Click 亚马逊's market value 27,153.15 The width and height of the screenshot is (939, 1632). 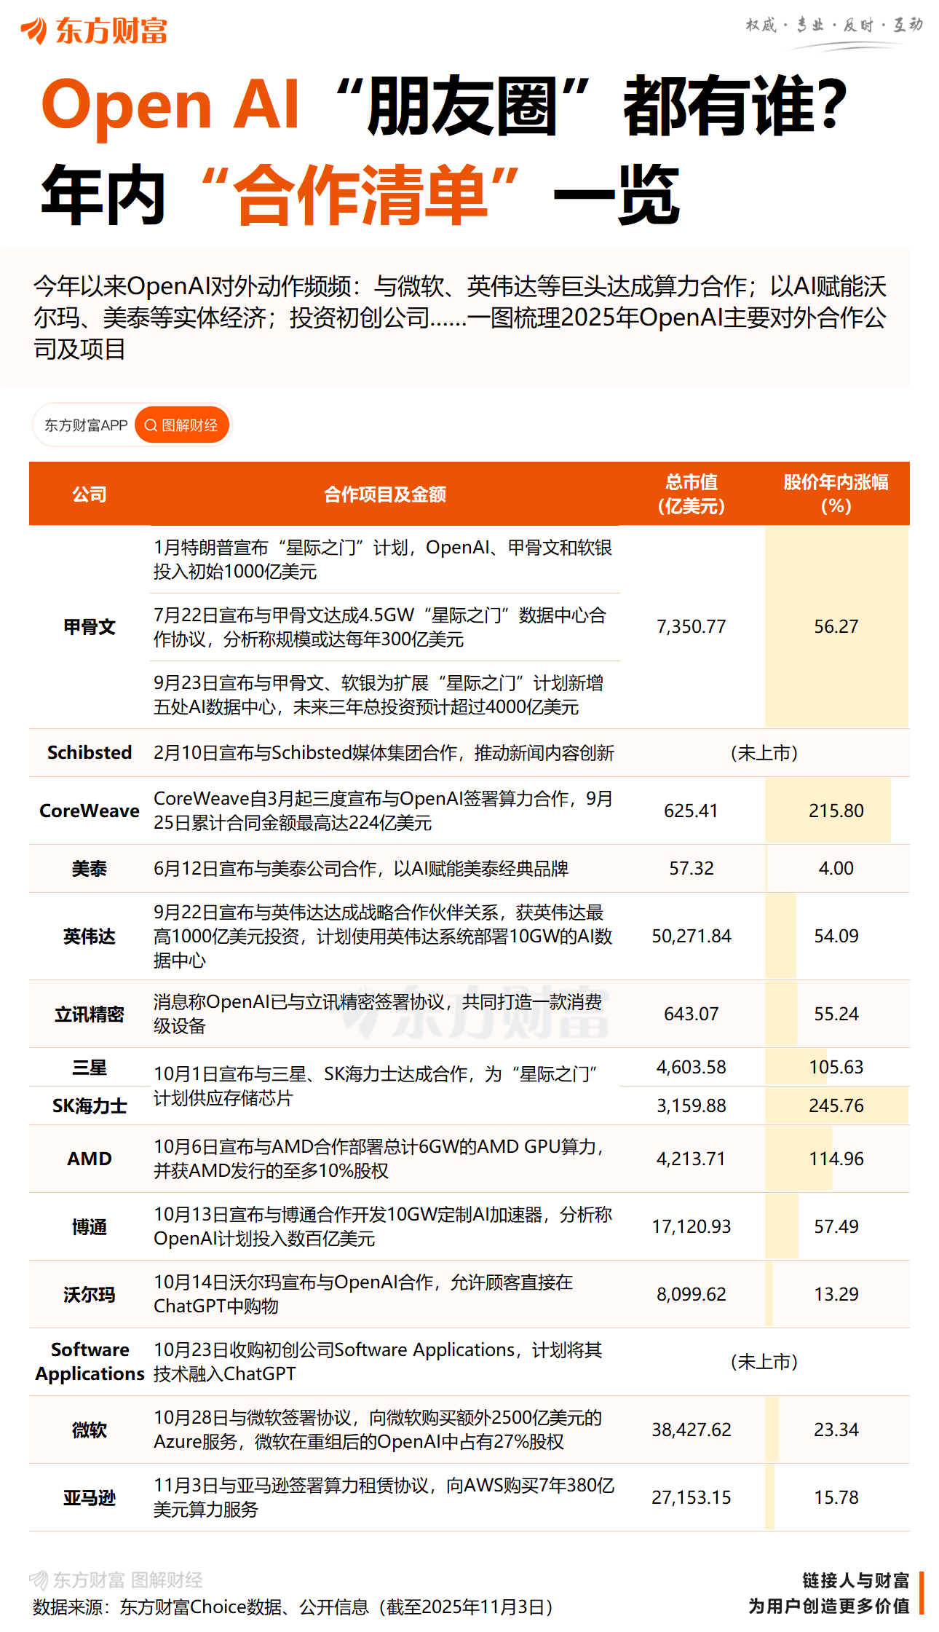point(691,1497)
